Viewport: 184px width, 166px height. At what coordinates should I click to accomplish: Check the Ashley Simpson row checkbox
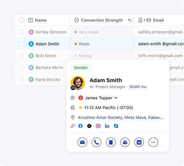21,32
